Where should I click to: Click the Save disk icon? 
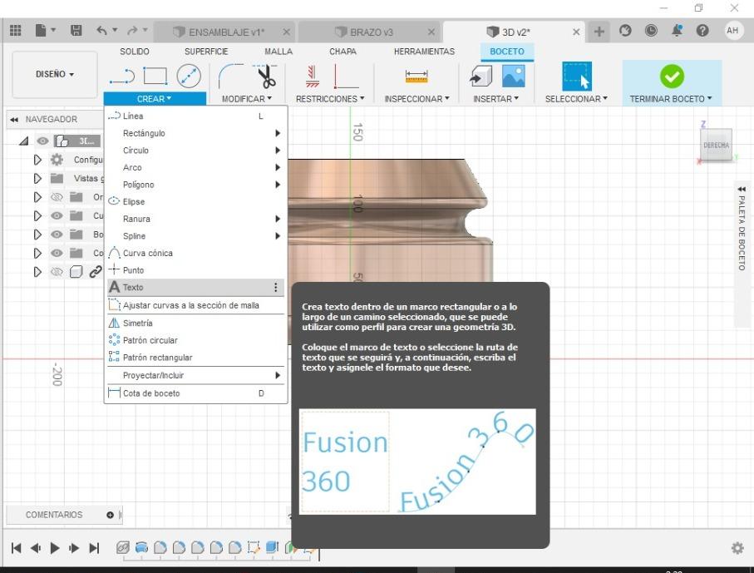76,31
